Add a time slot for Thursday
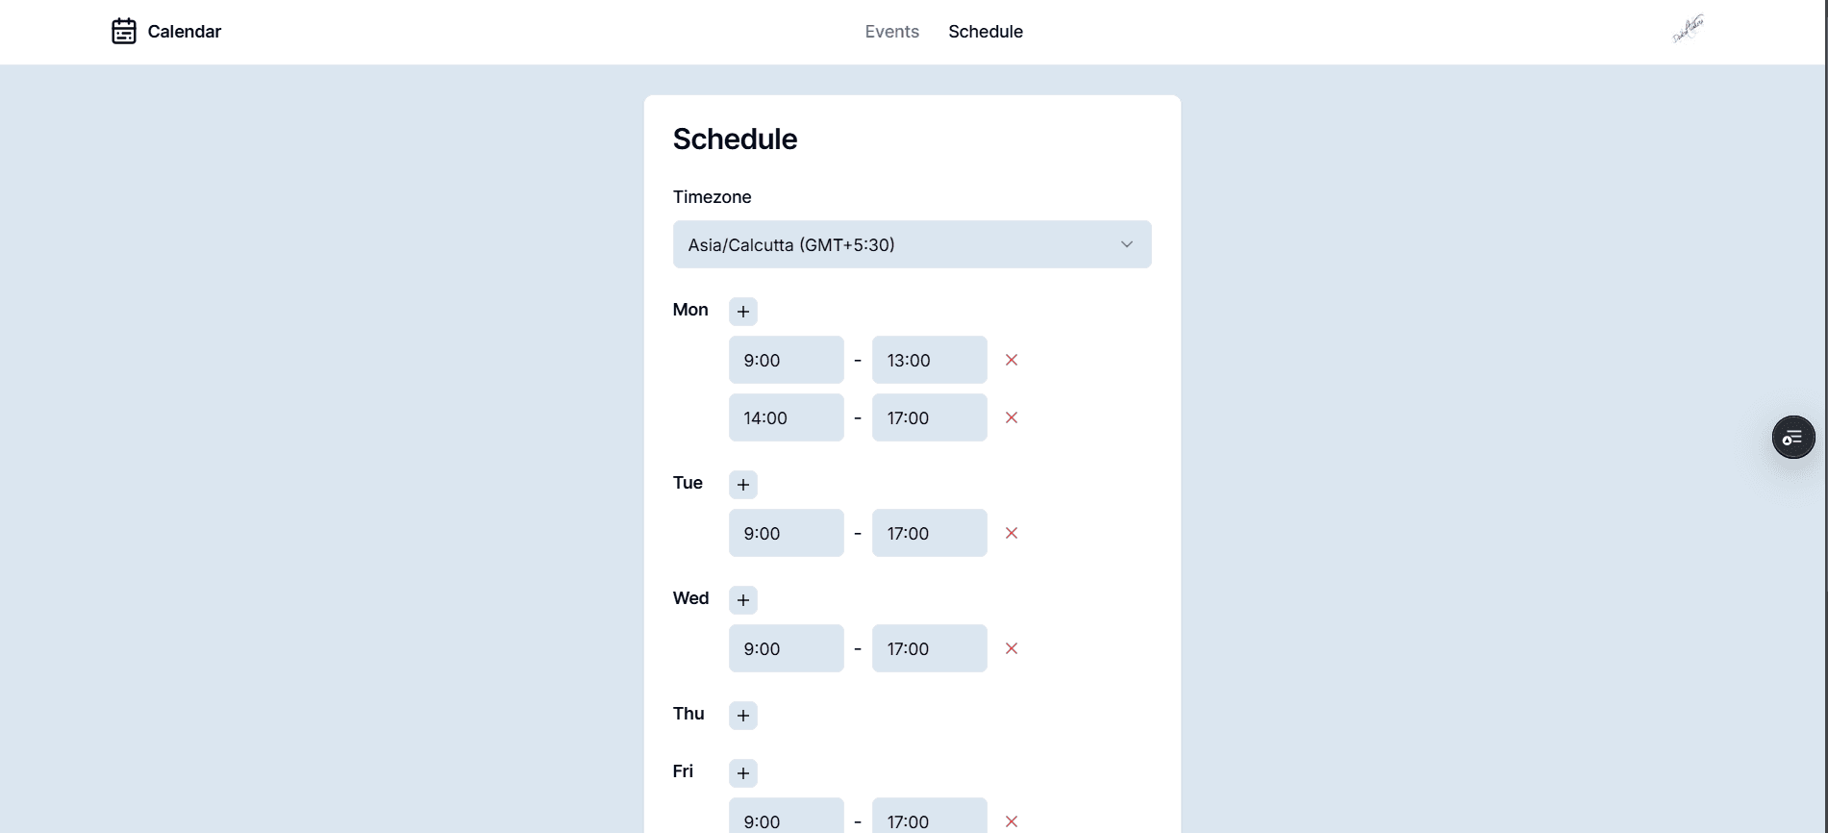Image resolution: width=1828 pixels, height=833 pixels. (x=742, y=716)
